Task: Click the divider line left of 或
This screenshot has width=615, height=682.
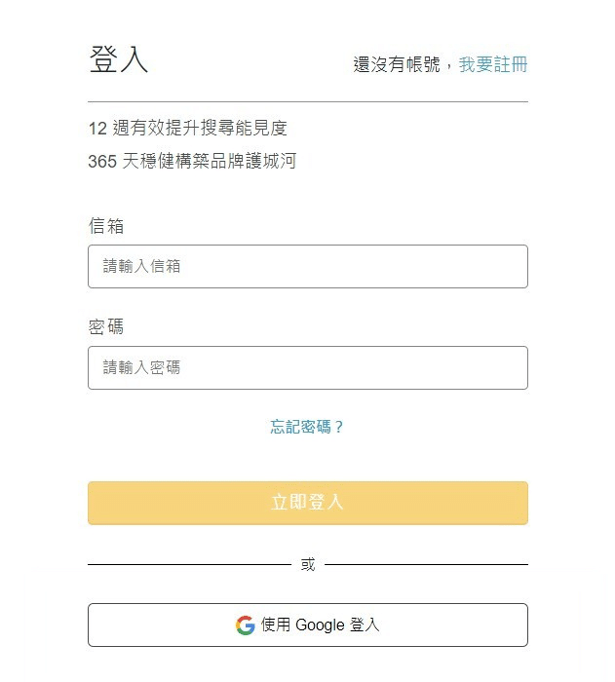Action: point(189,564)
